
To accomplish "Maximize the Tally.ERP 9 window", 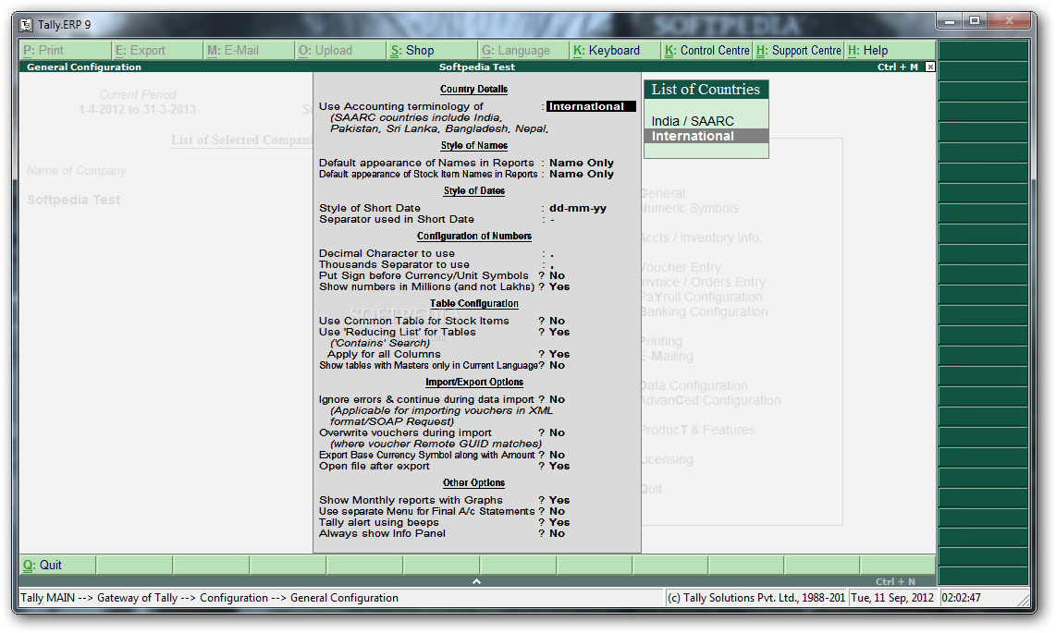I will 975,21.
